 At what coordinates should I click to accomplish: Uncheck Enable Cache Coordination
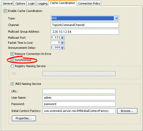[5, 11]
